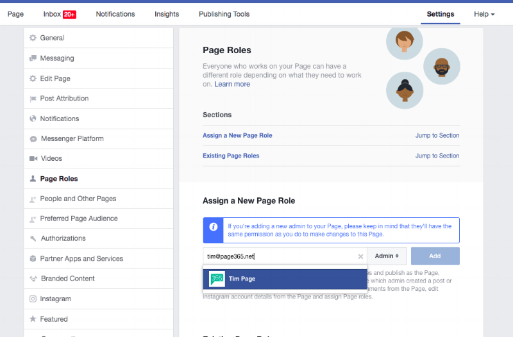Click the blue info icon in the notice
Image resolution: width=513 pixels, height=337 pixels.
tap(214, 227)
